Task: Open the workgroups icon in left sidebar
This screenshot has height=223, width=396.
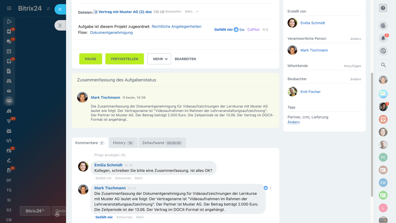Action: click(9, 101)
